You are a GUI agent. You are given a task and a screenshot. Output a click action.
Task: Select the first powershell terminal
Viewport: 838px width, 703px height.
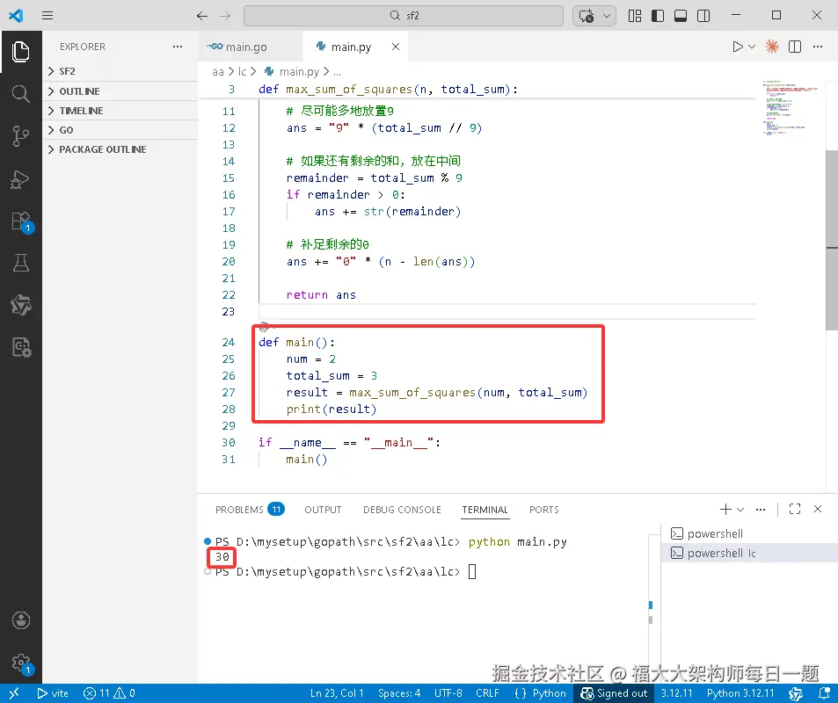click(749, 533)
